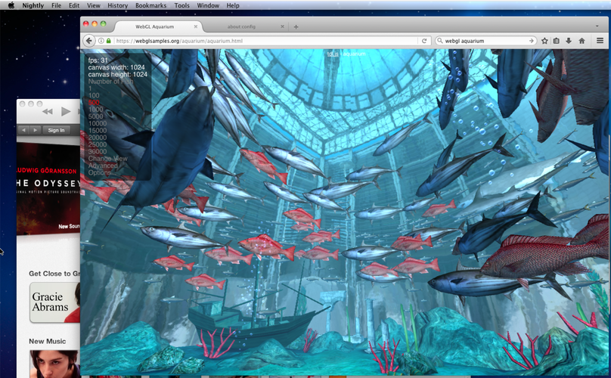Click canvas width: 1024 text
611x378 pixels.
tap(116, 67)
